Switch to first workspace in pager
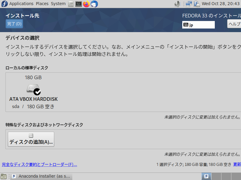The height and width of the screenshot is (180, 241). click(x=206, y=176)
